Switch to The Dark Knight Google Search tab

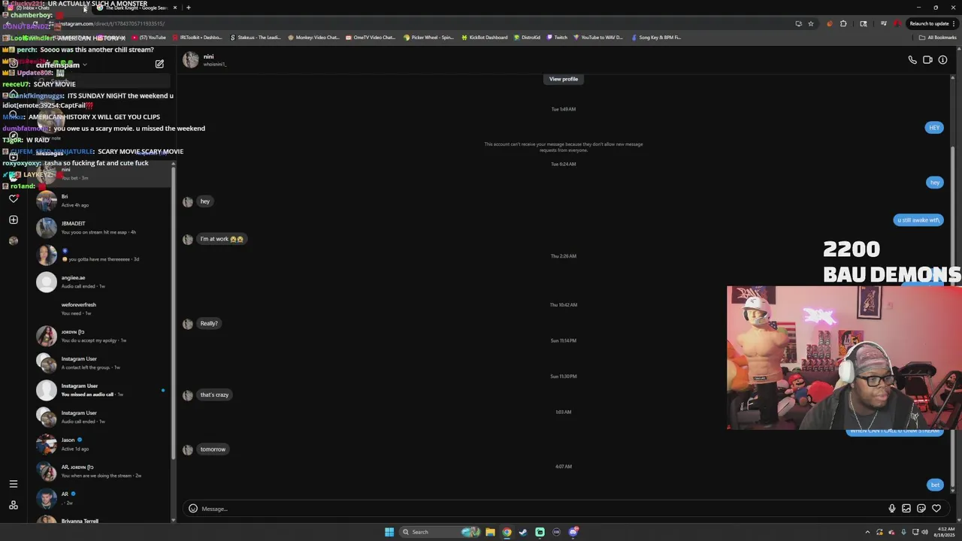[x=135, y=8]
